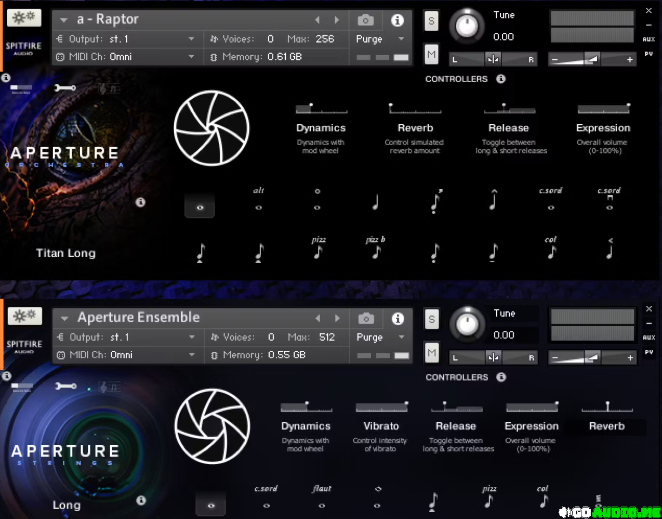This screenshot has height=519, width=662.
Task: Expand the 'Aperture Ensemble' instrument name dropdown
Action: pos(64,318)
